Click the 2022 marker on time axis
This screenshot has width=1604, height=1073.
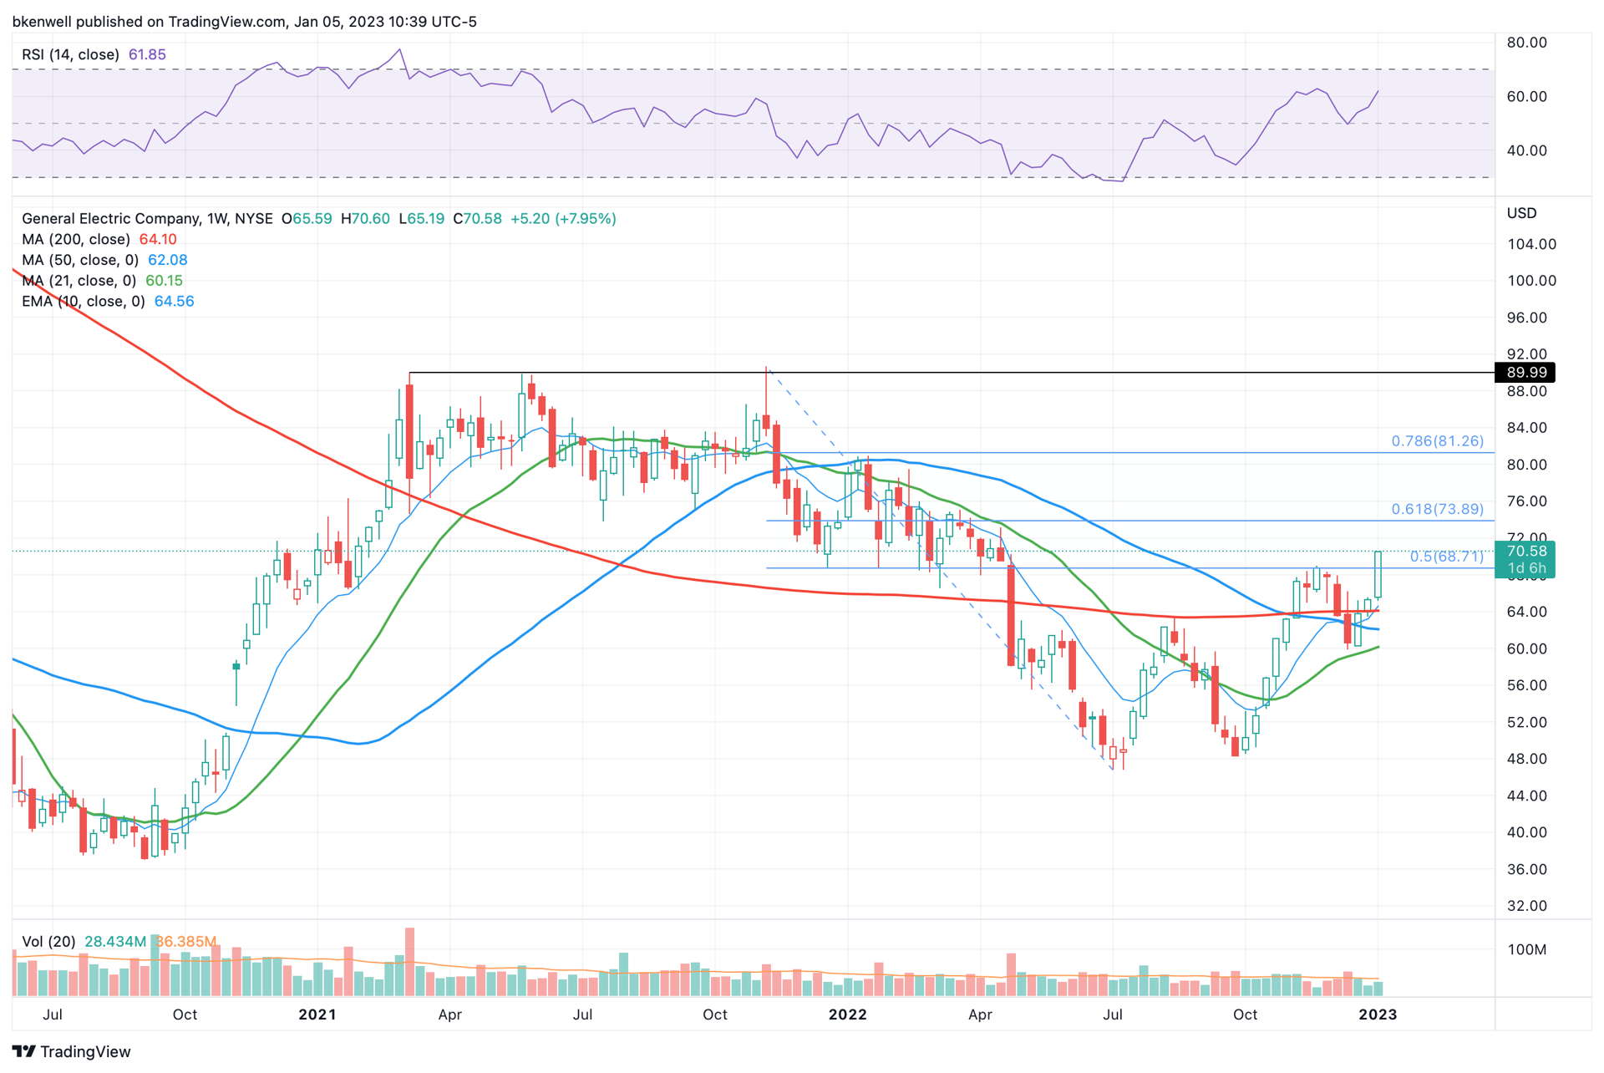(847, 1015)
